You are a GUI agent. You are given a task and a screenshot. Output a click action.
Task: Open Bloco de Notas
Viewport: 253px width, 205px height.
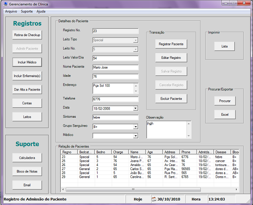click(27, 171)
